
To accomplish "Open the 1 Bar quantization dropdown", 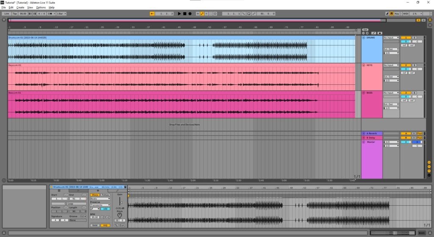I will pos(61,14).
